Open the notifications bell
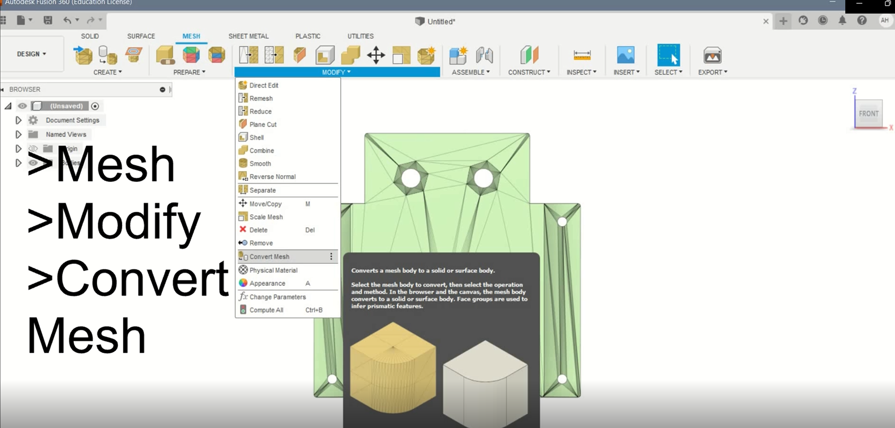Screen dimensions: 895x428 (x=842, y=21)
